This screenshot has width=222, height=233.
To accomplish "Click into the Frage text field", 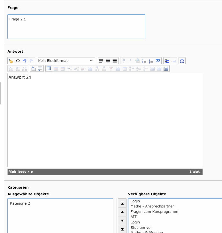I will (76, 26).
